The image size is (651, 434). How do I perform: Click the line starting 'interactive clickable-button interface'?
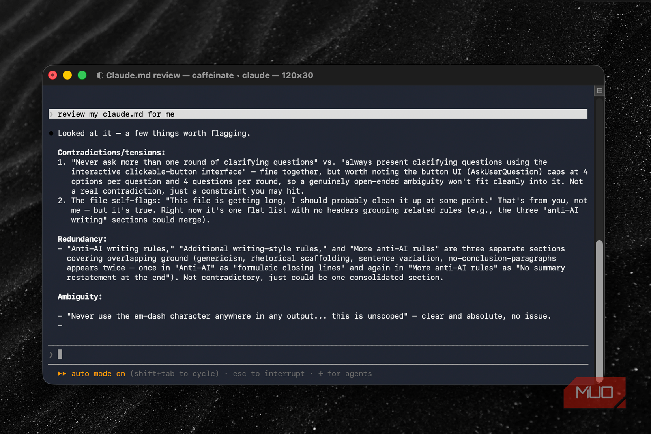tap(329, 172)
